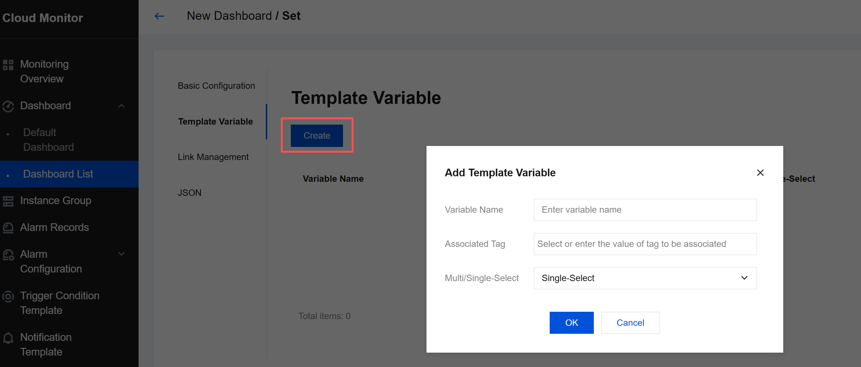Click the back arrow icon
861x367 pixels.
tap(159, 16)
